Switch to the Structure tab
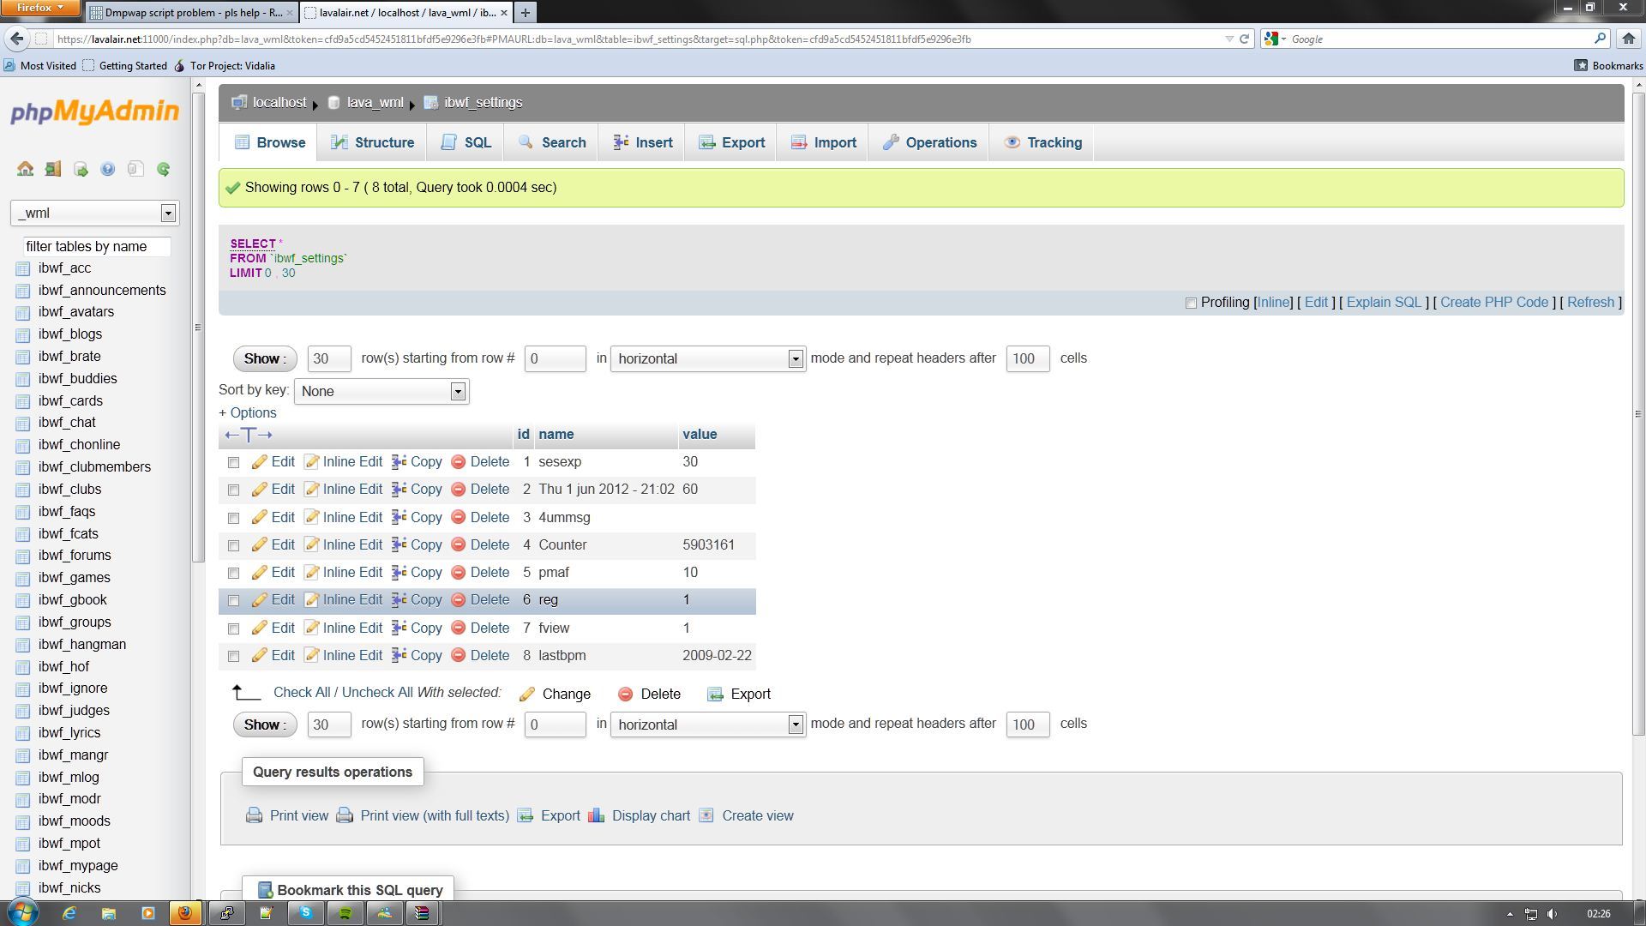Screen dimensions: 1646x926 [372, 143]
